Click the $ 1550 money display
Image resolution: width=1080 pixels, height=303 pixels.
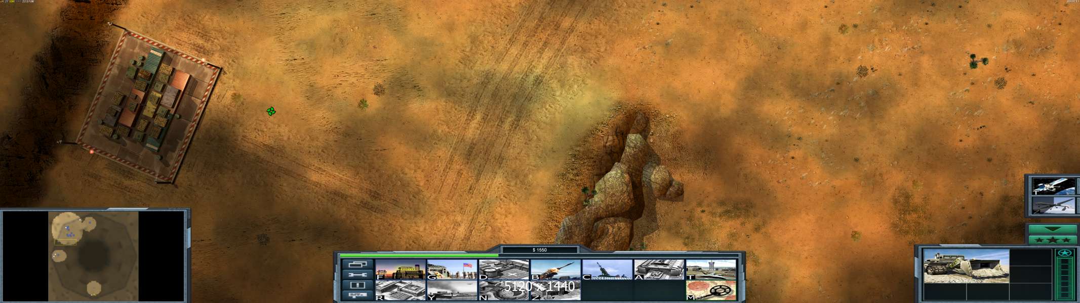(x=540, y=250)
